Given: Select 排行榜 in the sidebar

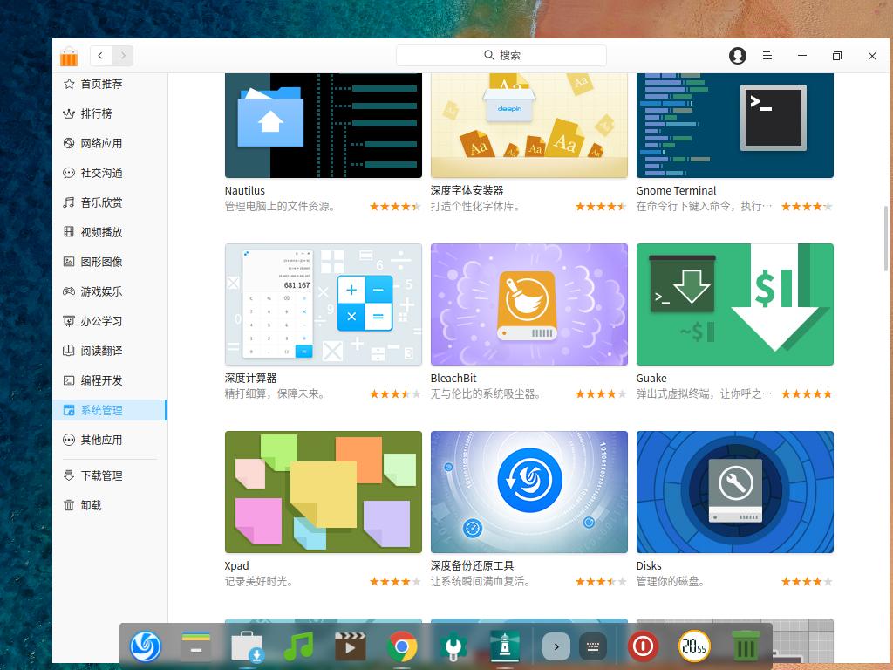Looking at the screenshot, I should (96, 113).
